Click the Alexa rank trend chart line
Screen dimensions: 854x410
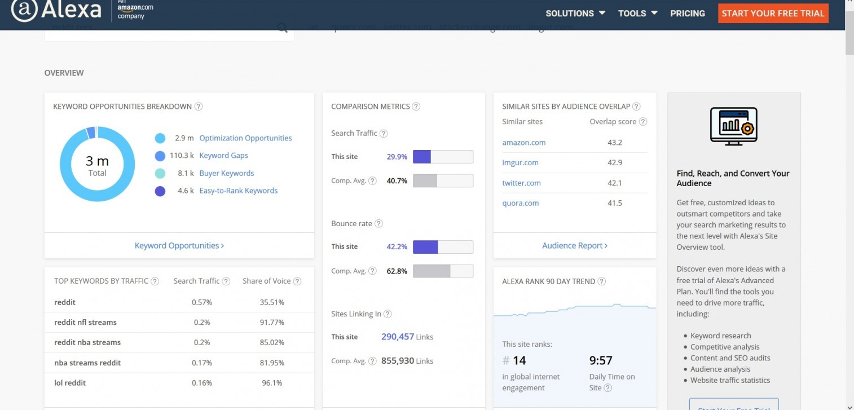click(575, 309)
